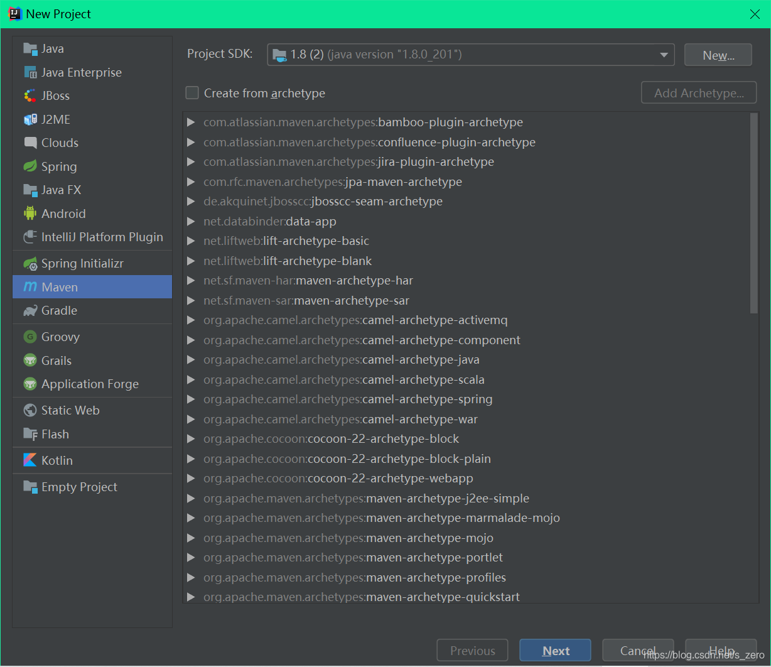
Task: Select the IntelliJ Platform Plugin icon
Action: tap(30, 237)
